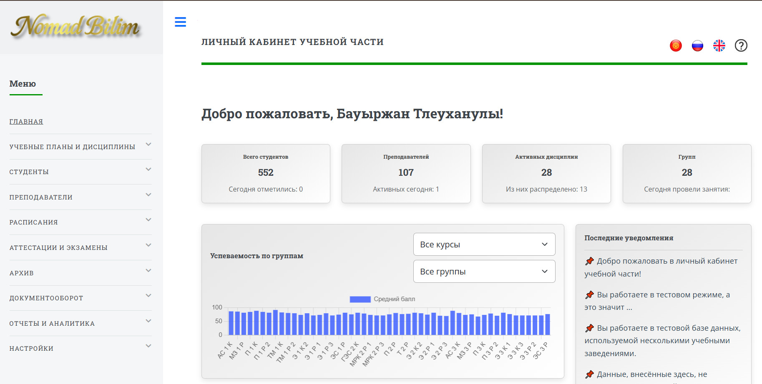Viewport: 762px width, 384px height.
Task: Open the Все курсы dropdown
Action: pyautogui.click(x=484, y=244)
